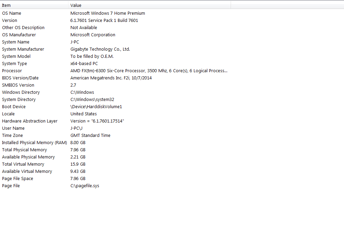Select Installed Physical Memory (RAM) label

[x=35, y=143]
